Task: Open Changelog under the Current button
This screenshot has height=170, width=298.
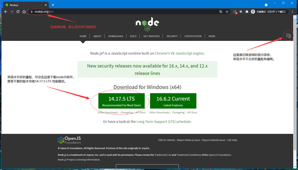Action: click(x=178, y=112)
